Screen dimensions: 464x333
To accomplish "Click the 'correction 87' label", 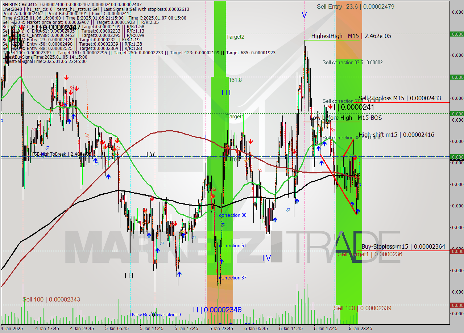I will pos(233,278).
